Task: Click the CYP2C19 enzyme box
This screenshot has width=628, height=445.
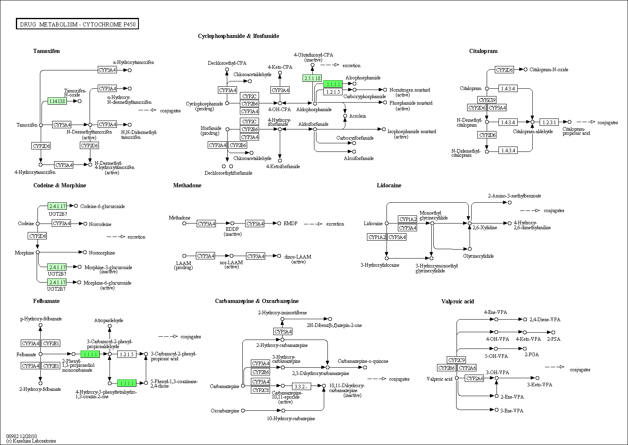Action: pos(487,100)
